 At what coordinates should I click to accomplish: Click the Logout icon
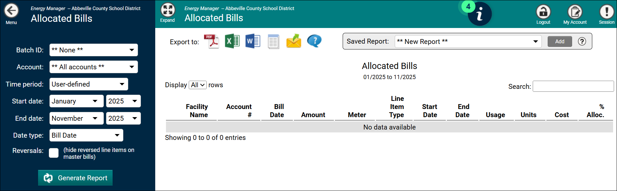click(x=543, y=12)
